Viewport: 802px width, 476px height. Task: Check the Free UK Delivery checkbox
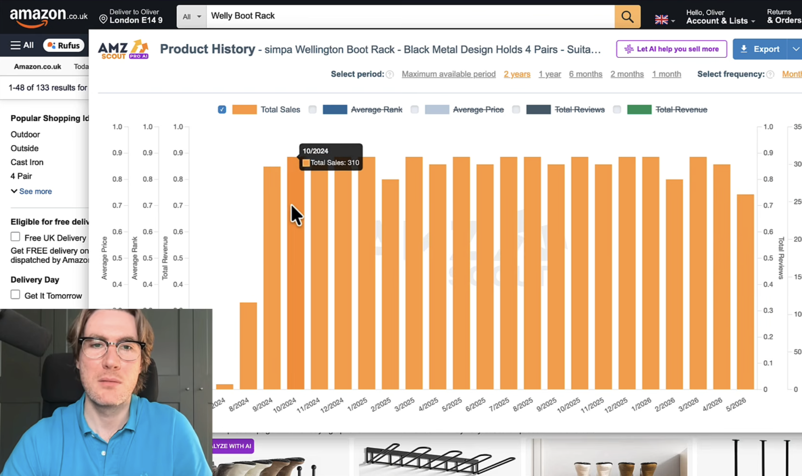(15, 237)
